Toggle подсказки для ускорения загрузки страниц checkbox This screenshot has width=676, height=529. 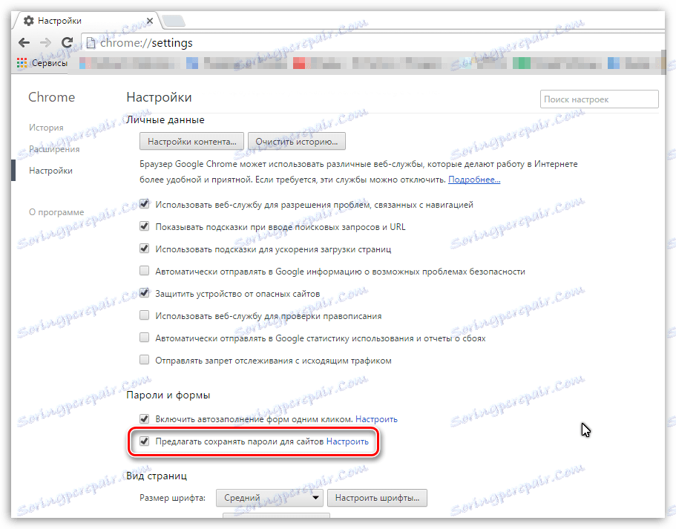[x=145, y=249]
